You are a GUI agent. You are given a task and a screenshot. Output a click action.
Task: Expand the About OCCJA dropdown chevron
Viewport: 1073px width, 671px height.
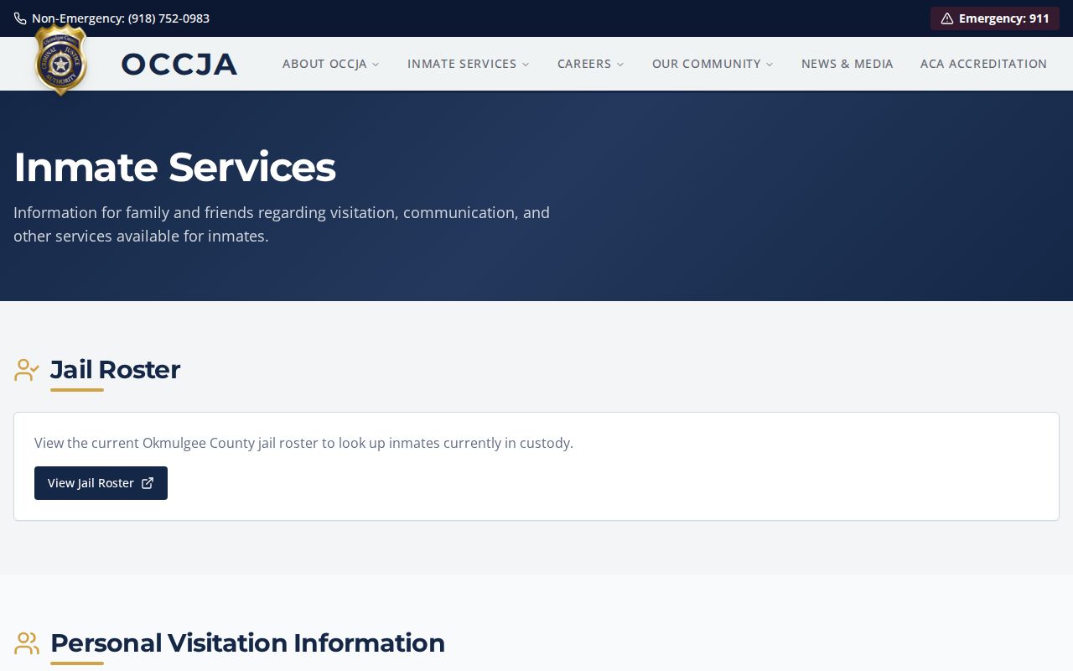[x=376, y=65]
